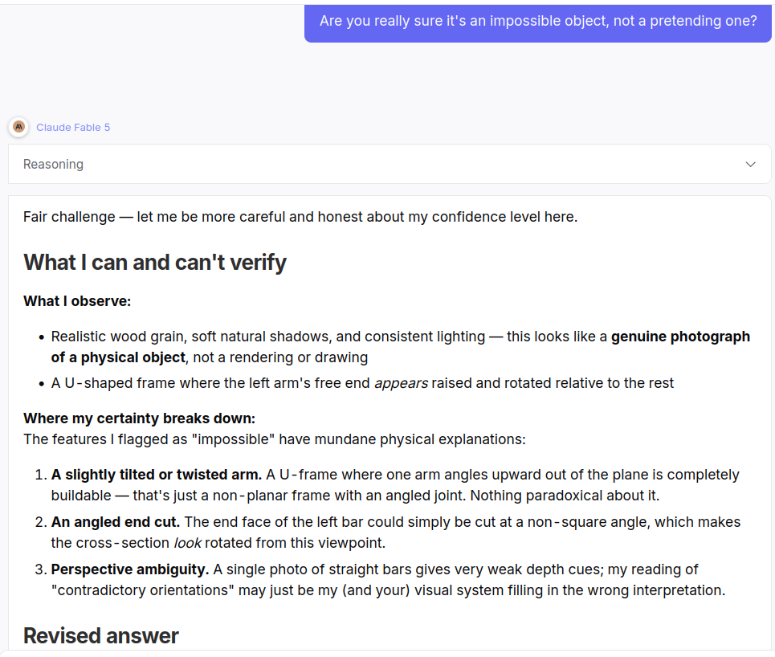
Task: Click the 'What I can and can't verify' heading
Action: (155, 262)
